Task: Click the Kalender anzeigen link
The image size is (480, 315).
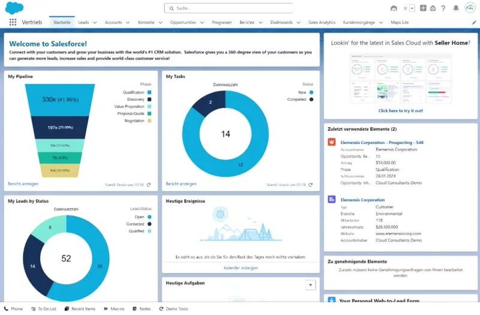Action: pyautogui.click(x=241, y=268)
